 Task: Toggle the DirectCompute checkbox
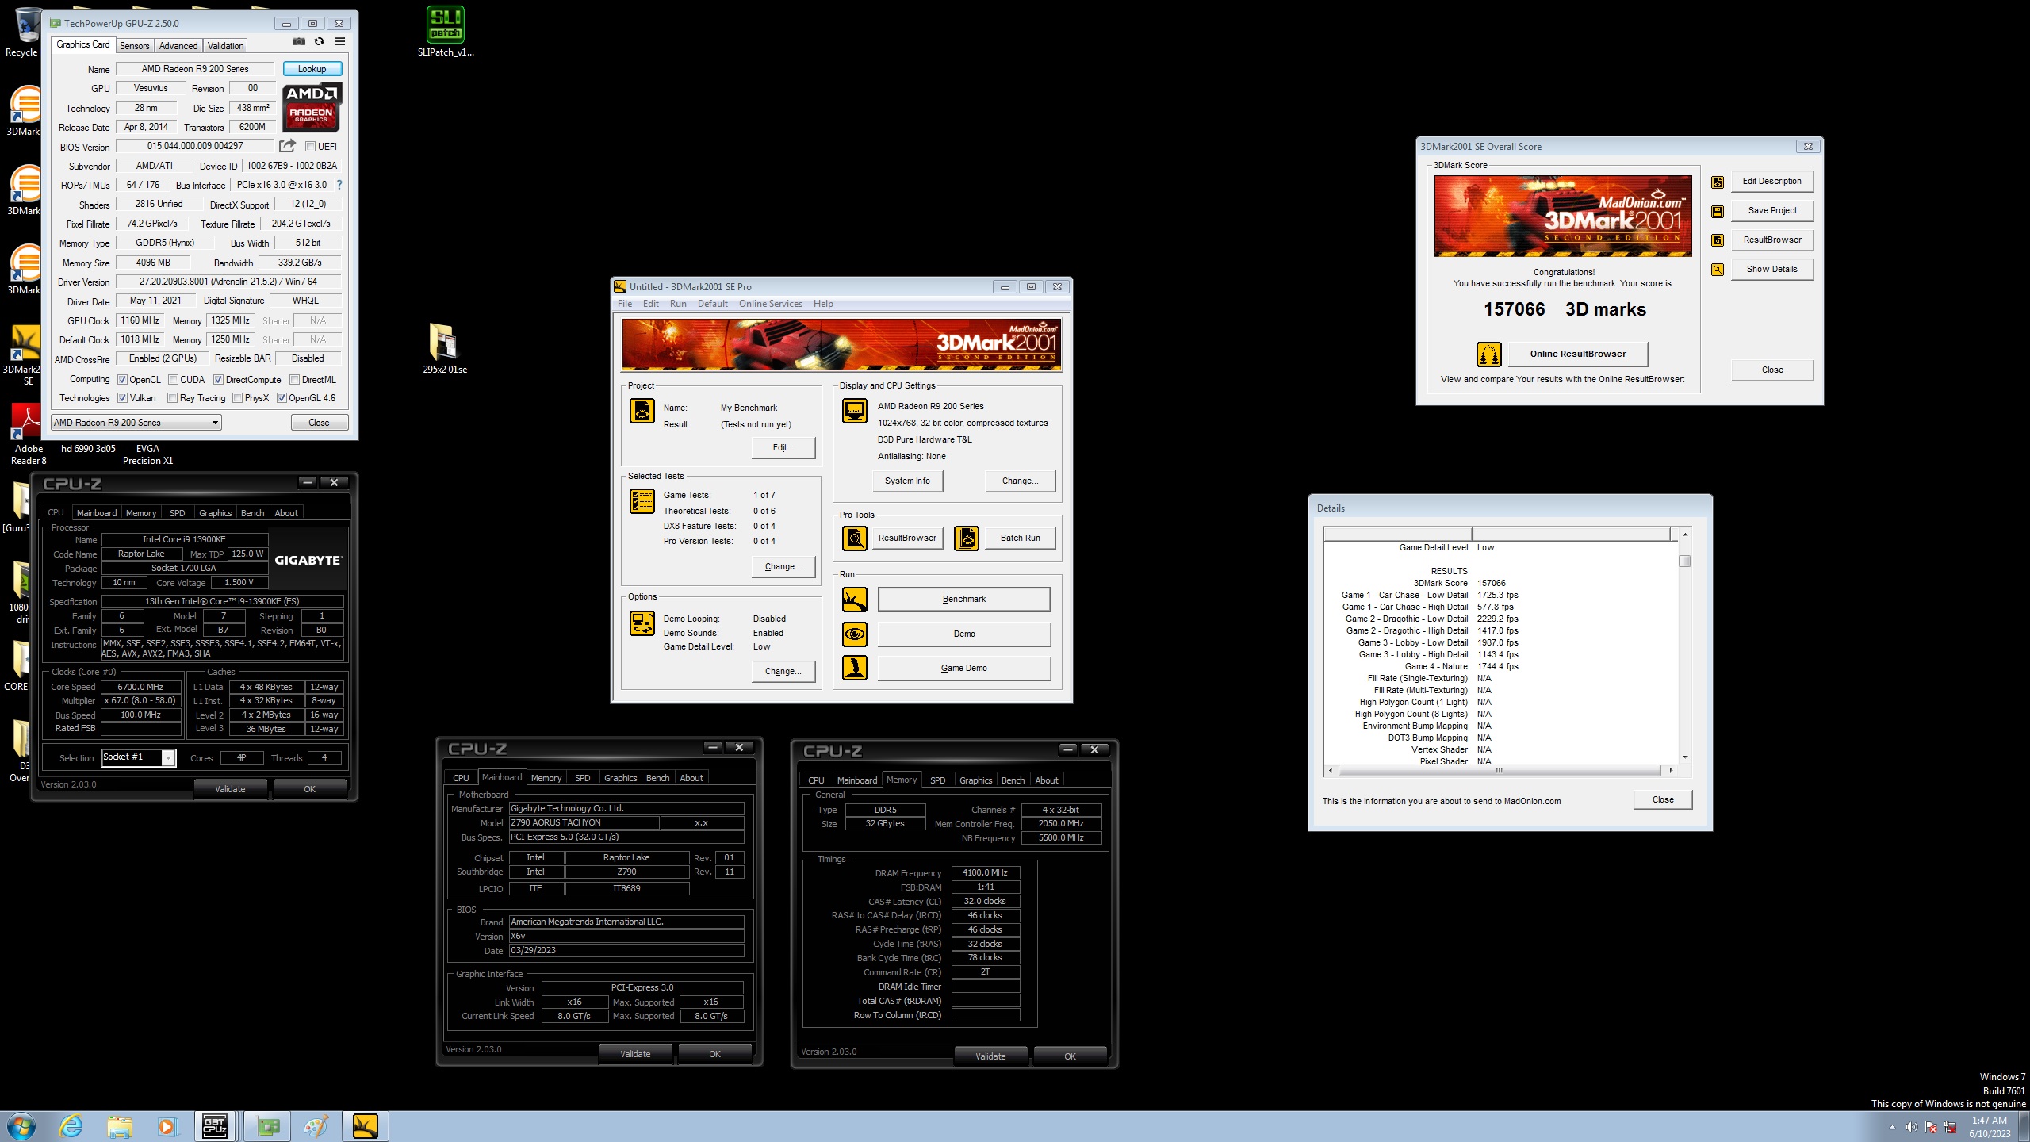pyautogui.click(x=218, y=380)
